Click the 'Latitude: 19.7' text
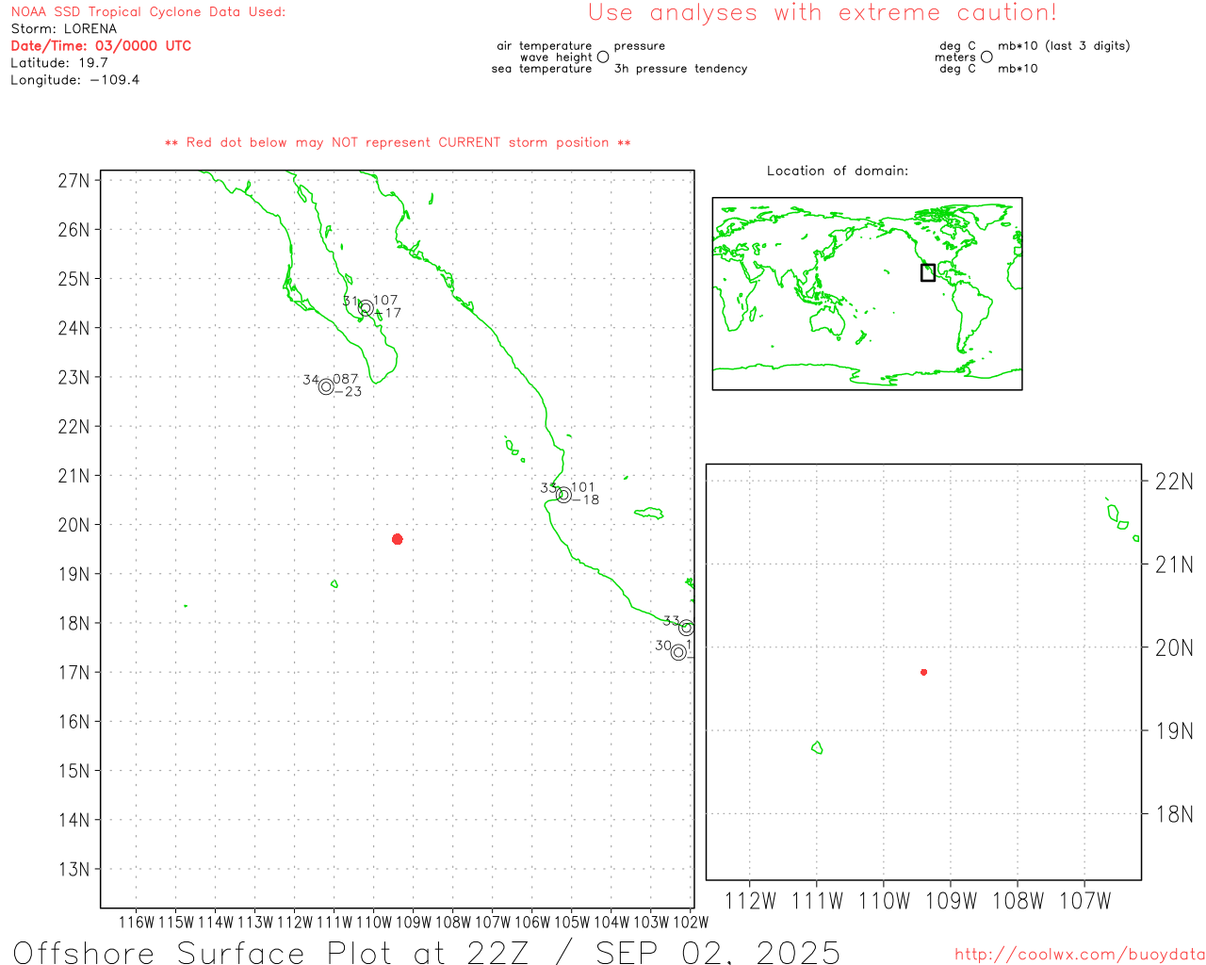The height and width of the screenshot is (965, 1206). pyautogui.click(x=59, y=63)
